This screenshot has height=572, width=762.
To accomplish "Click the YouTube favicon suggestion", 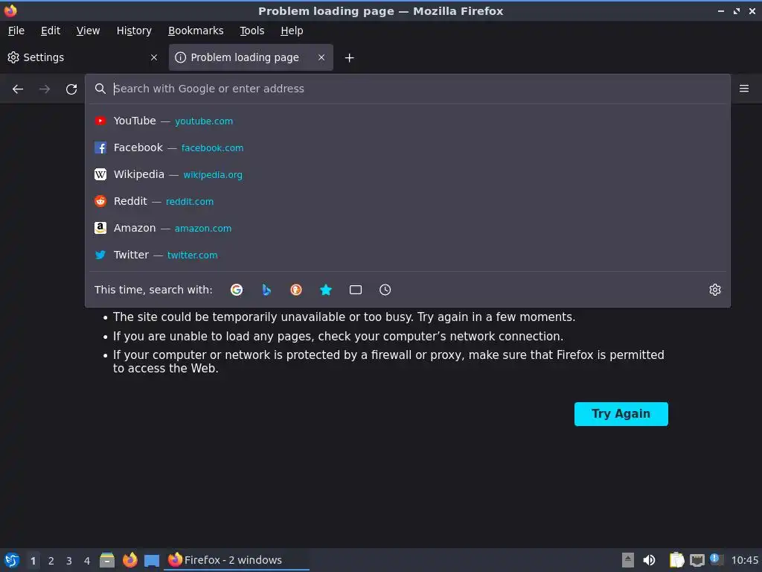I will pyautogui.click(x=100, y=121).
